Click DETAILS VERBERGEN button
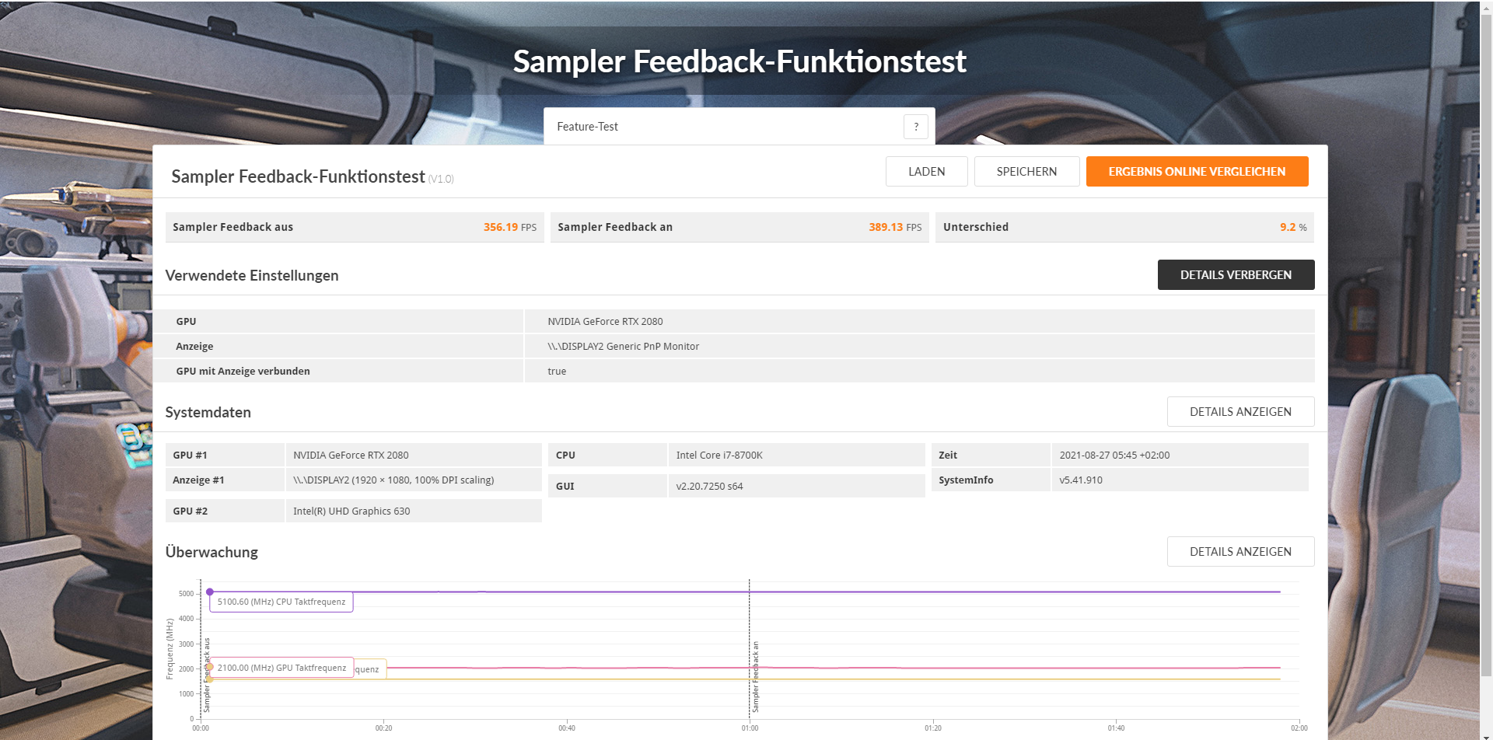 coord(1236,275)
